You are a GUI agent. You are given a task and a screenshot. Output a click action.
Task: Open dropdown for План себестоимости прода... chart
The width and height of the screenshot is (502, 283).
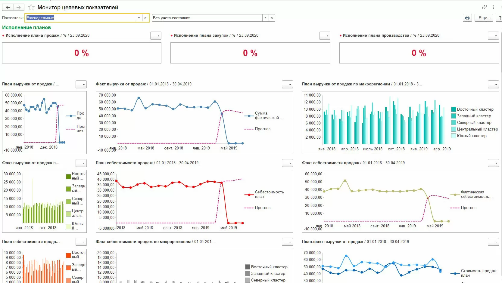[x=81, y=242]
